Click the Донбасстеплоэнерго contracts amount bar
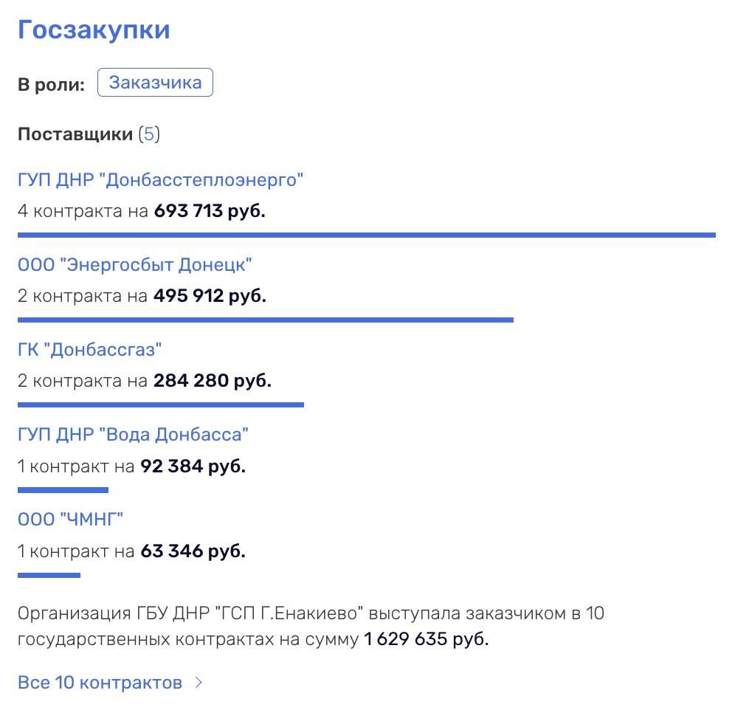732x713 pixels. [366, 235]
